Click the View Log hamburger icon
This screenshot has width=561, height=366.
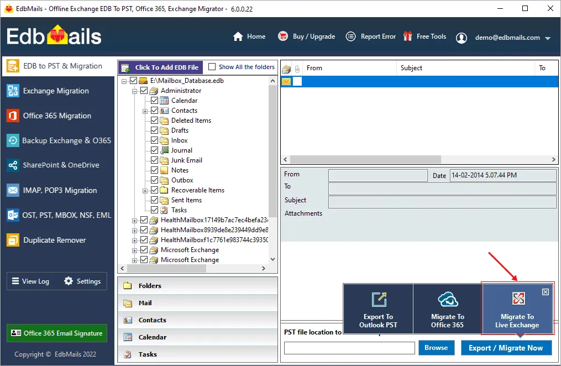coord(15,281)
